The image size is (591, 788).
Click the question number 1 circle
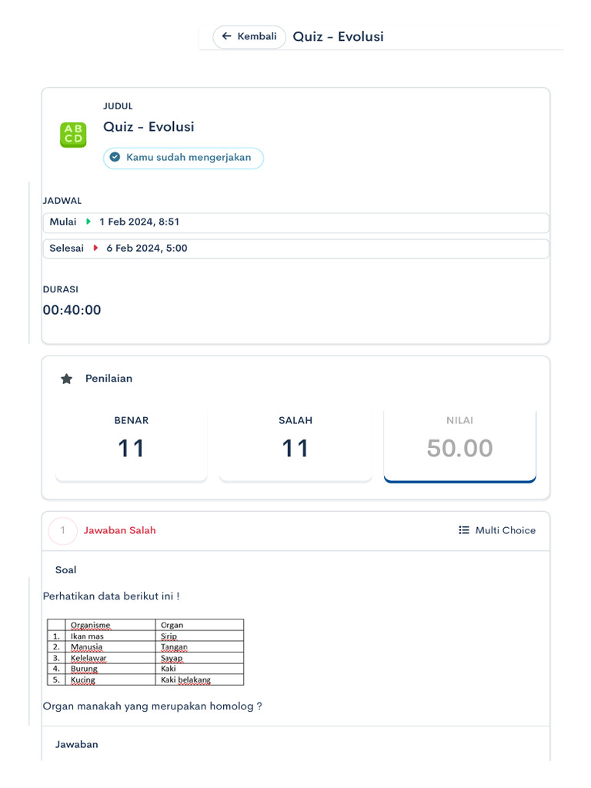(x=63, y=530)
